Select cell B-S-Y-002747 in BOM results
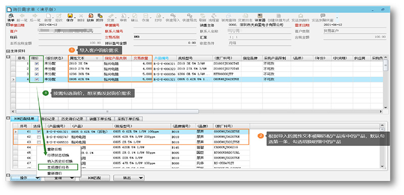Image resolution: width=404 pixels, height=195 pixels. 58,137
